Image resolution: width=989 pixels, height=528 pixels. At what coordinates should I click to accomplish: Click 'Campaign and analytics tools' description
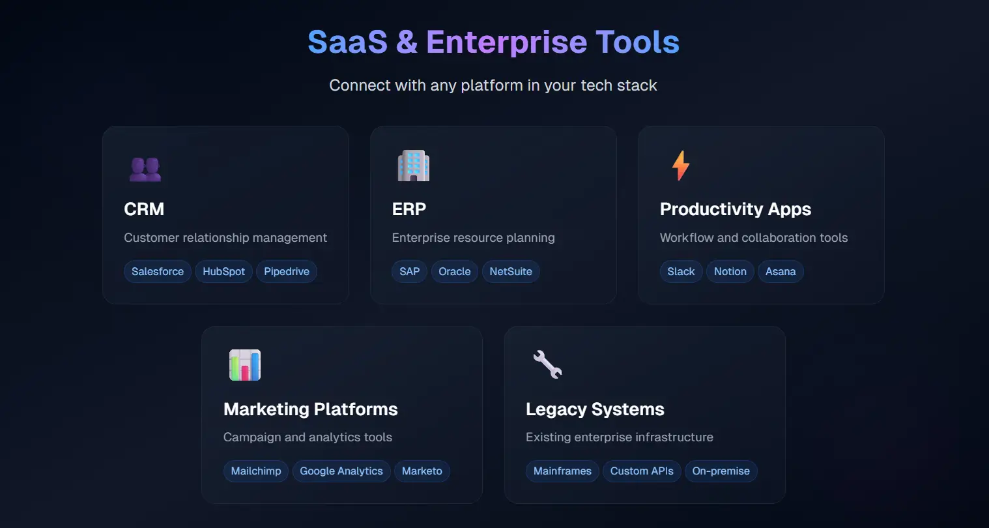pyautogui.click(x=308, y=437)
